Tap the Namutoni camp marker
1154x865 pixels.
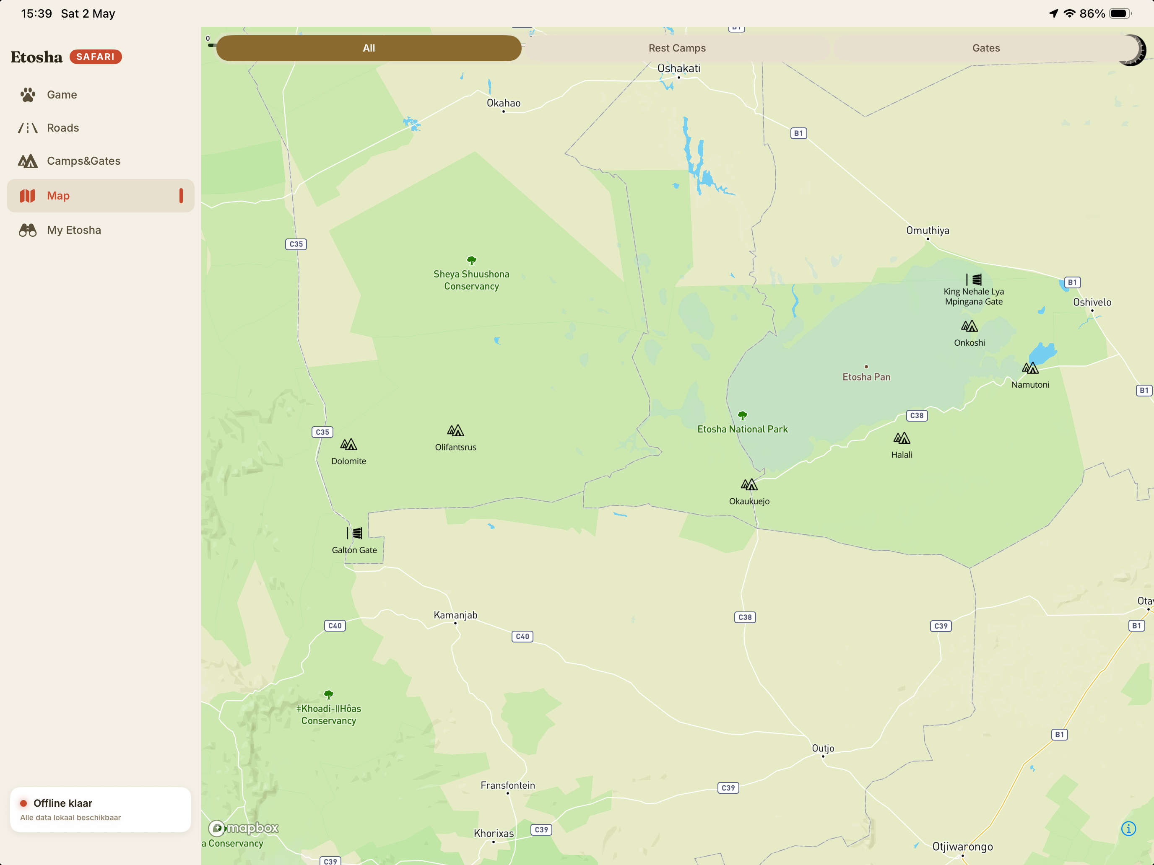click(x=1030, y=369)
